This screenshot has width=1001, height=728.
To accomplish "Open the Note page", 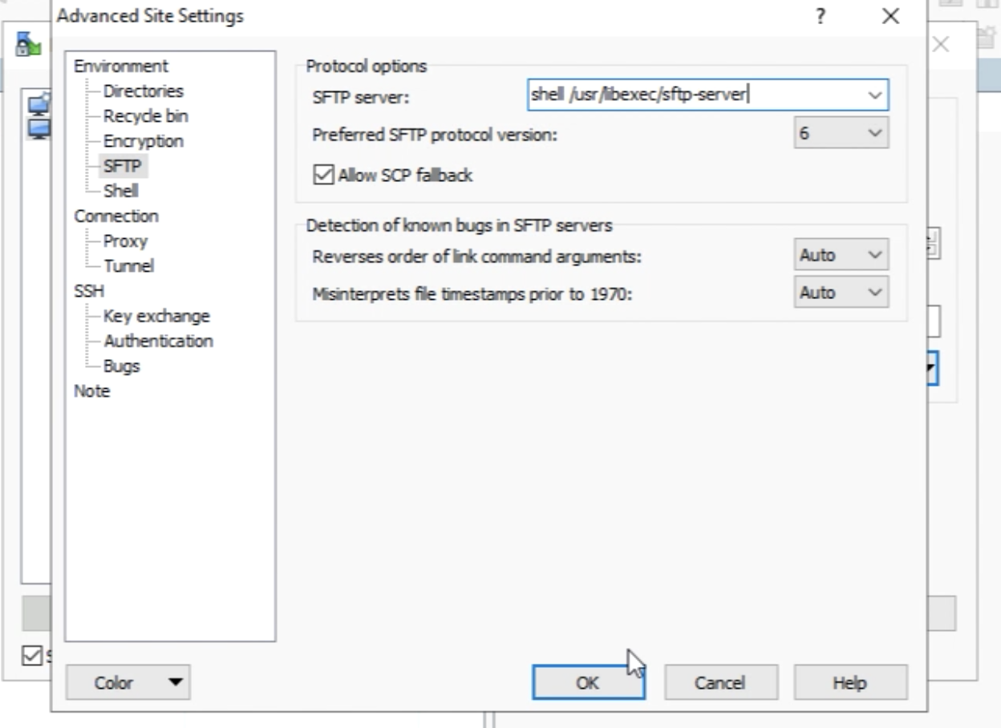I will (x=91, y=391).
